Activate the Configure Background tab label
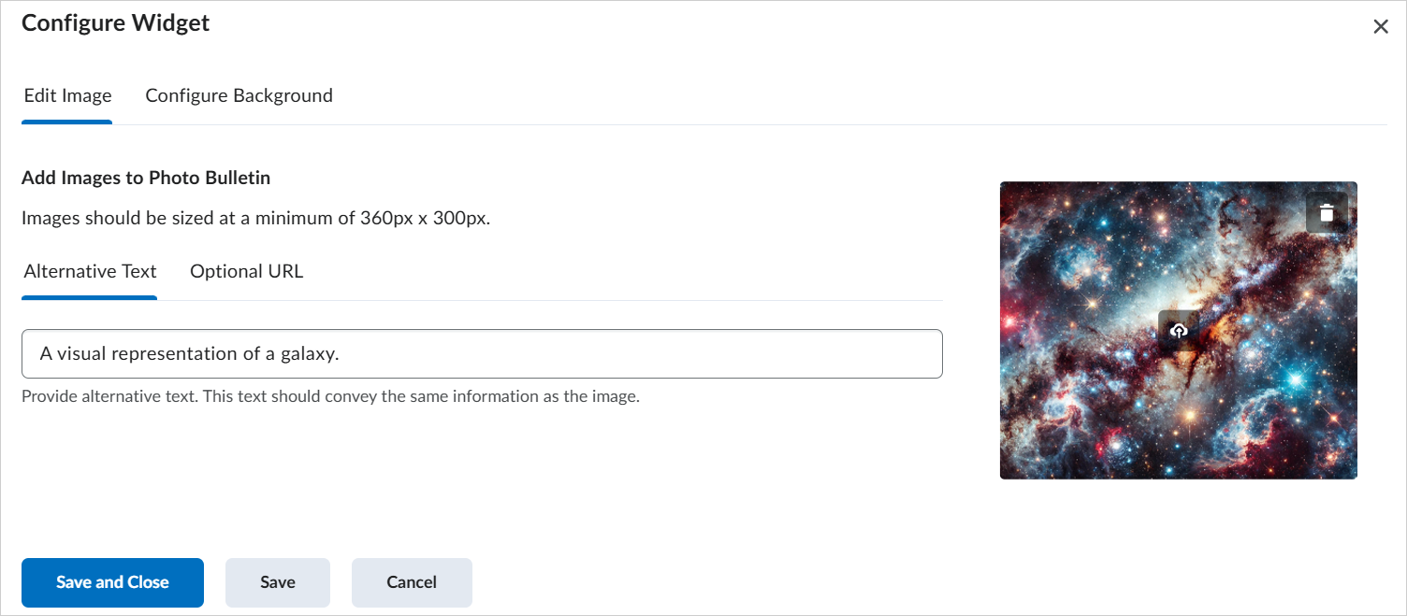This screenshot has height=616, width=1407. (x=239, y=95)
